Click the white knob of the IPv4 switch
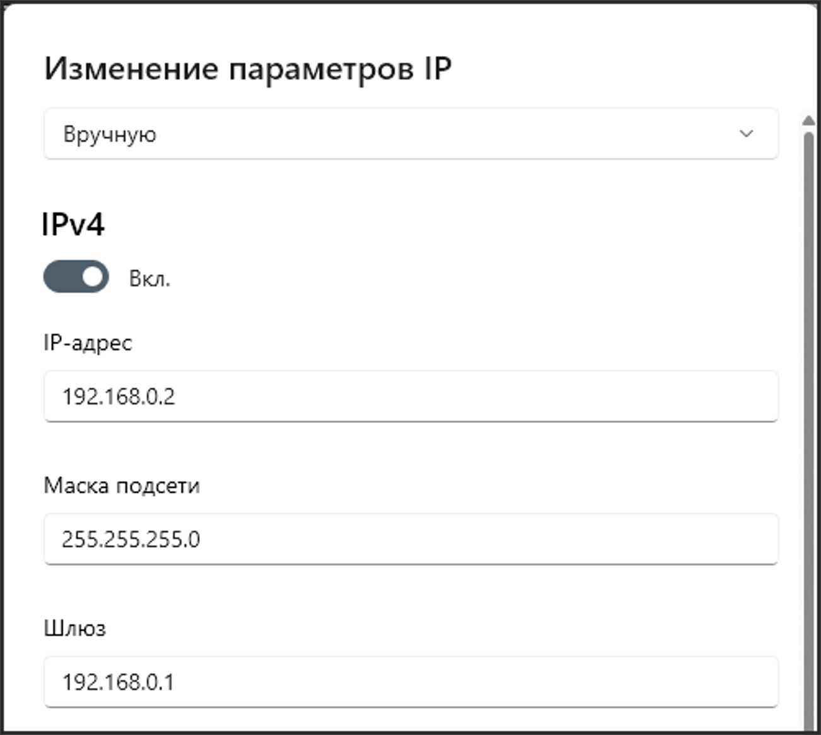 93,277
